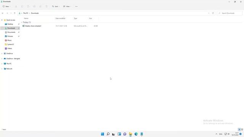244x137 pixels.
Task: Collapse the Today (1) group
Action: click(22, 22)
